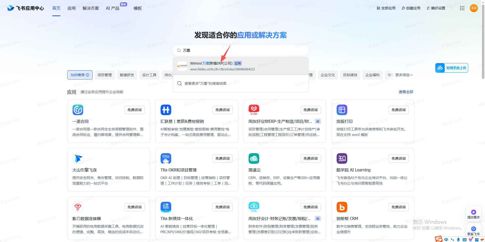
Task: Switch to the 解决方案 tab
Action: click(x=91, y=8)
